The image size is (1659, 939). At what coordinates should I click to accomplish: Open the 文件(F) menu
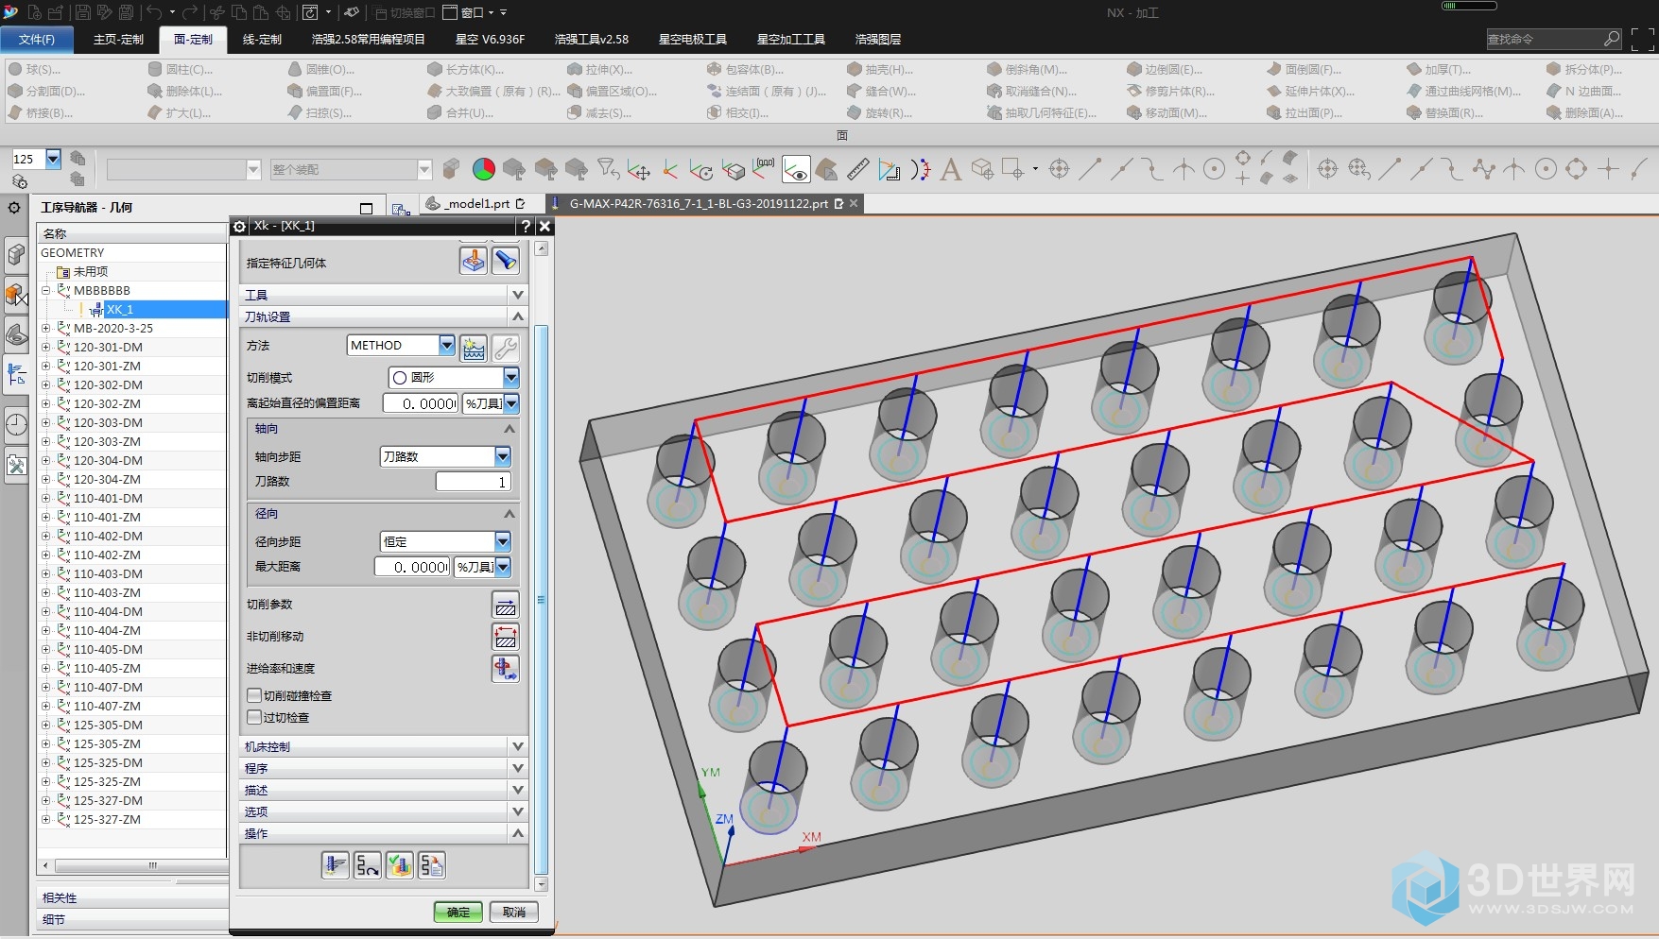37,40
